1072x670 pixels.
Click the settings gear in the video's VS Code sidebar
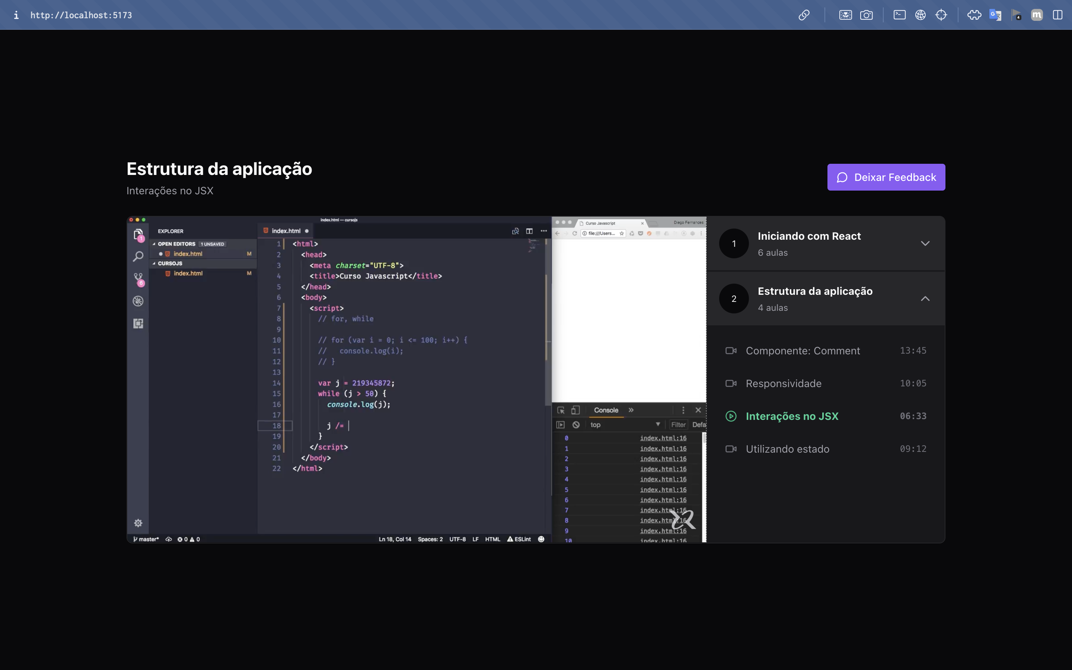coord(138,523)
